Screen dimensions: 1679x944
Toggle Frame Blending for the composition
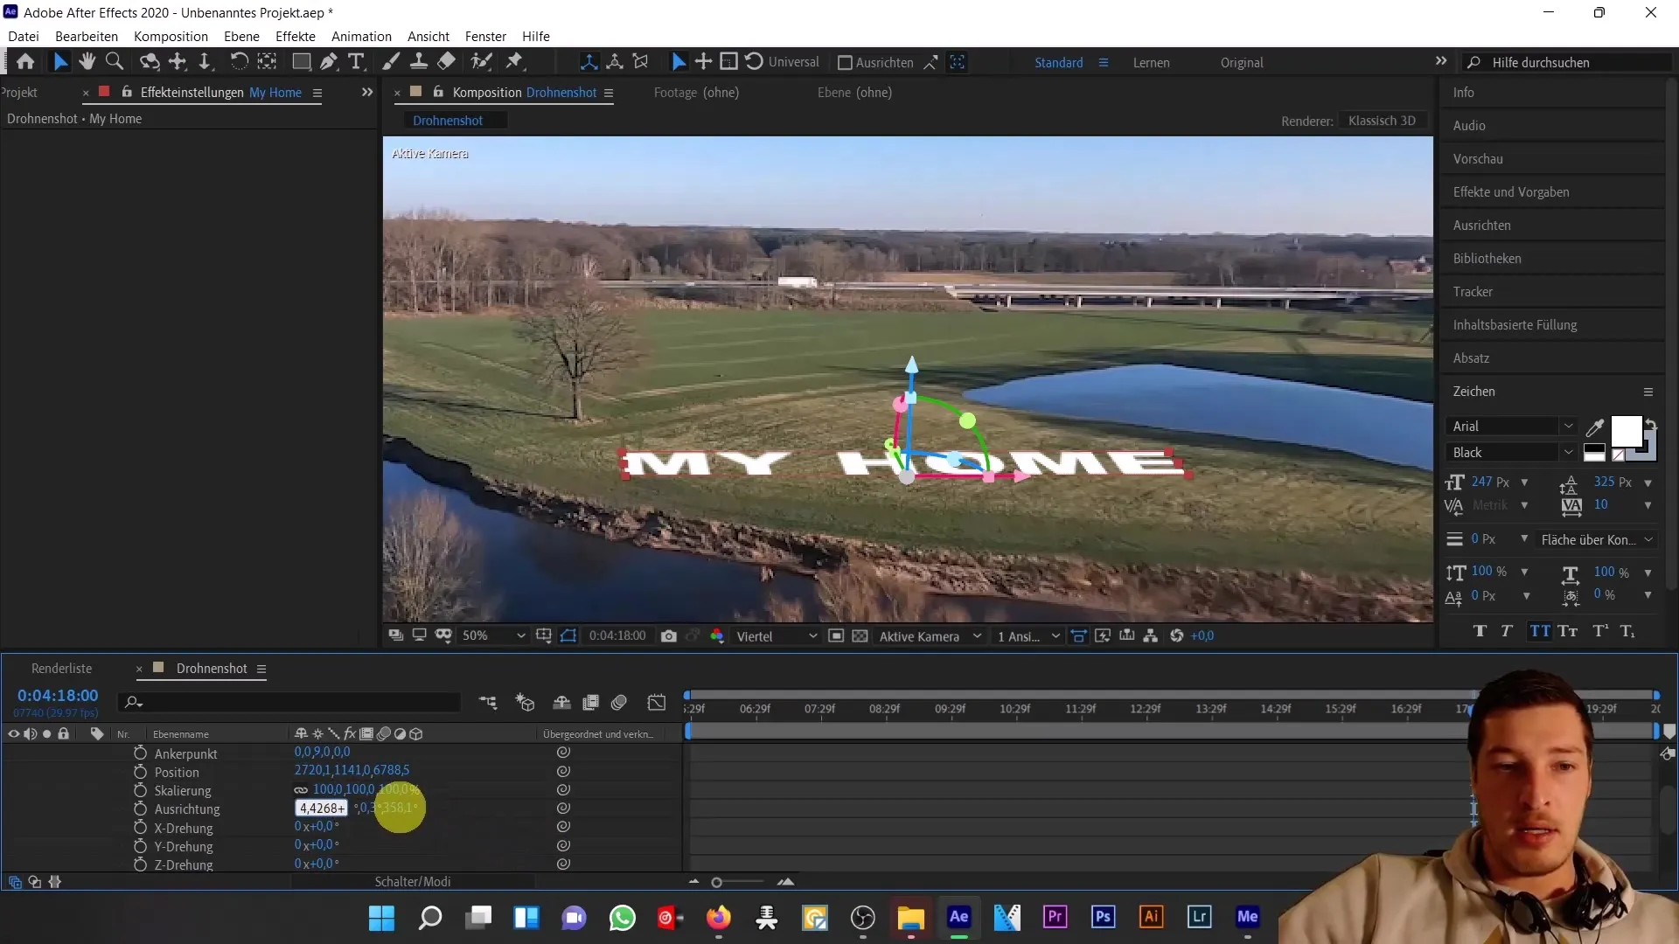(x=591, y=702)
